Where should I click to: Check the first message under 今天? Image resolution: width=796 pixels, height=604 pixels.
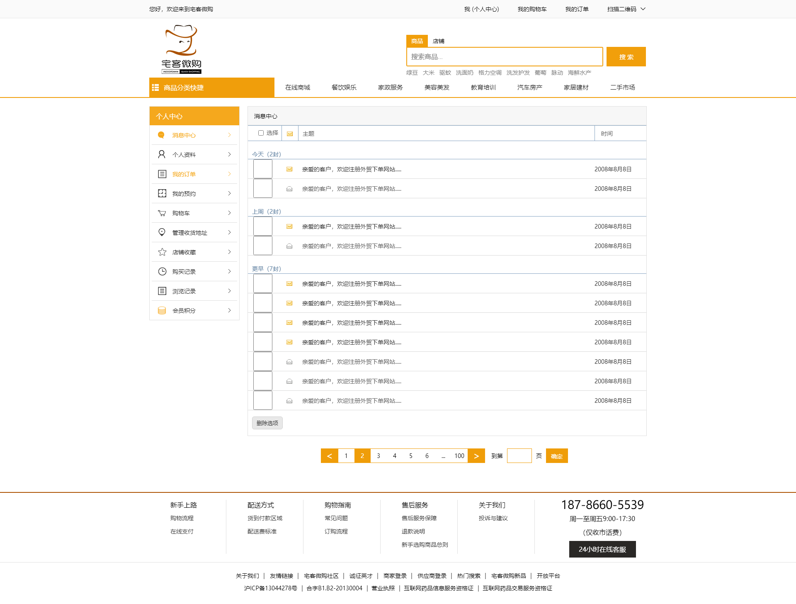[x=263, y=169]
